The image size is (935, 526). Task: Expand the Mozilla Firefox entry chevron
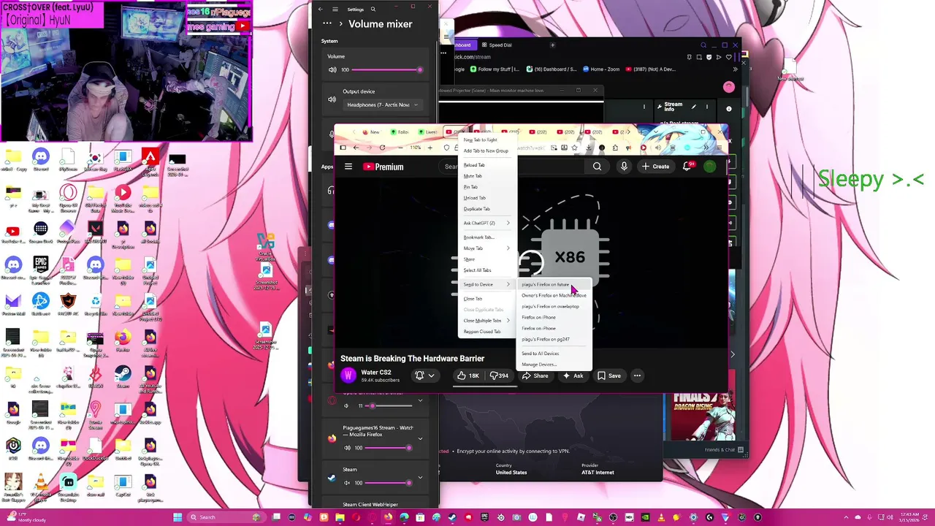click(420, 438)
